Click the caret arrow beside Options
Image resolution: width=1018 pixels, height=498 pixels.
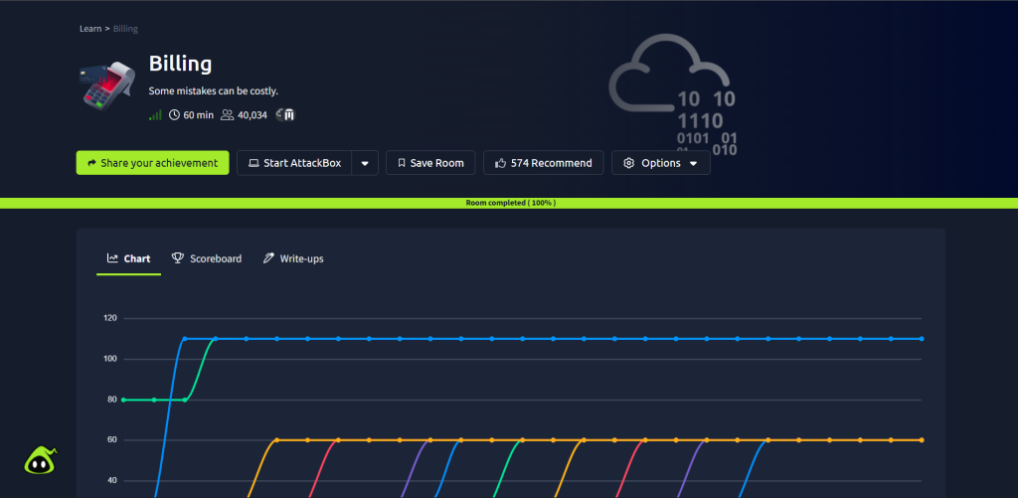coord(693,163)
